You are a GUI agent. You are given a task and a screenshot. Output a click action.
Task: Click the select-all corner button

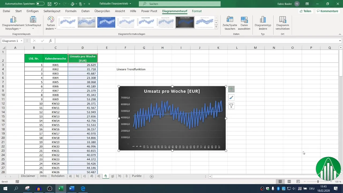[x=3, y=48]
